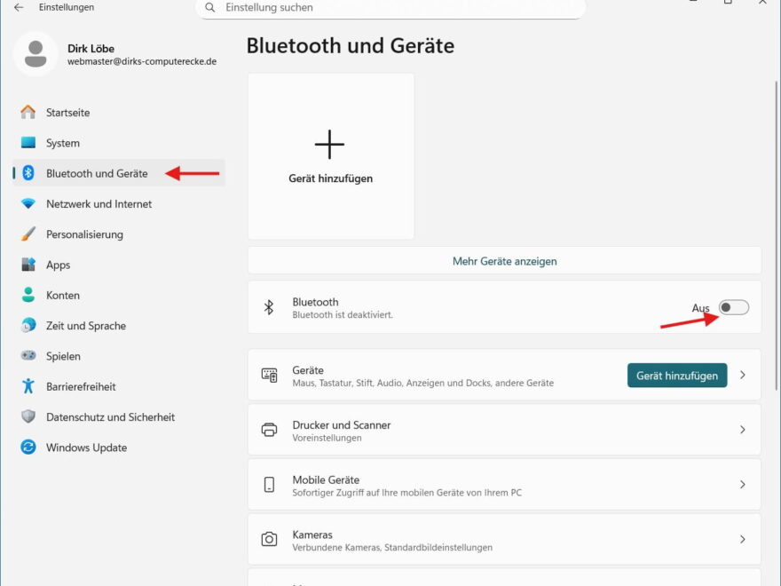Click the System monitor icon in sidebar
The image size is (781, 586).
pos(28,142)
